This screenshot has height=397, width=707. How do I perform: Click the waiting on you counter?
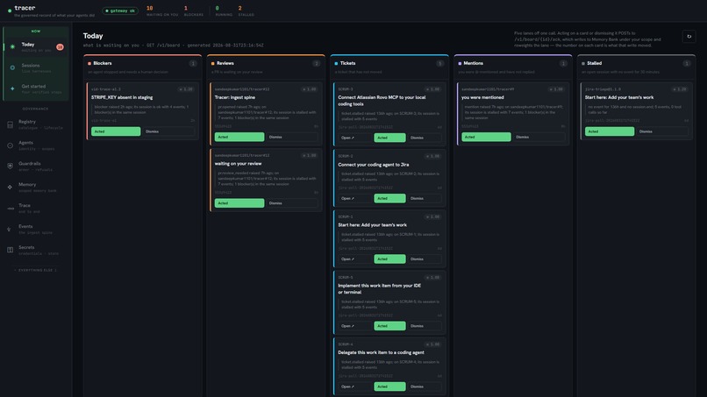point(162,11)
